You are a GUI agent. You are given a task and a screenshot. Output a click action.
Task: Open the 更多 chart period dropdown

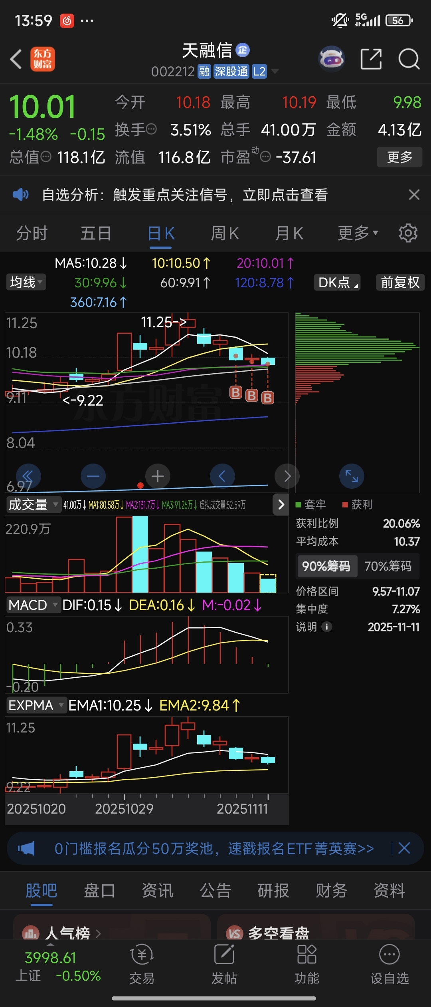[x=358, y=233]
